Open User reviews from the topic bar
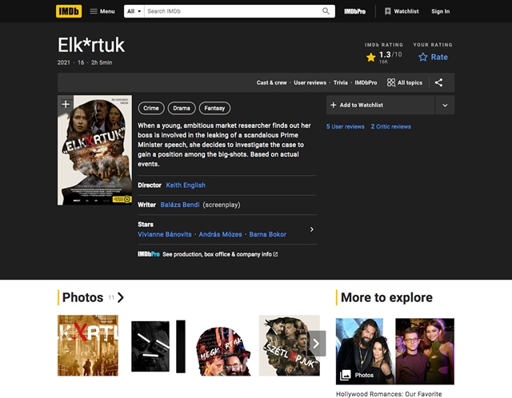The width and height of the screenshot is (512, 398). pos(310,82)
